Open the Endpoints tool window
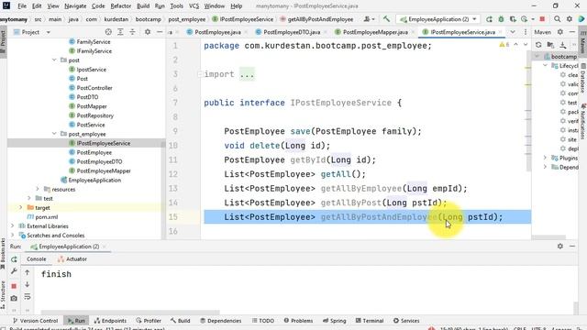587x330 pixels. [x=110, y=321]
